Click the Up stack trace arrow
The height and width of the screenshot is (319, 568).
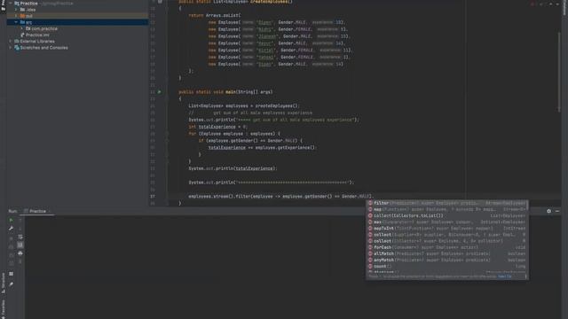20,221
